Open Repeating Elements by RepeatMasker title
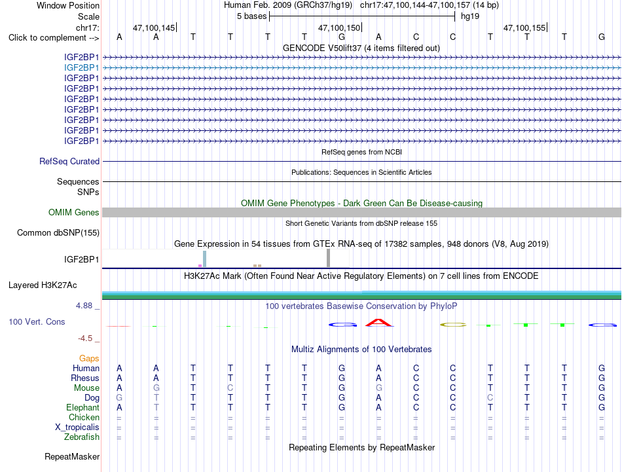This screenshot has height=472, width=622. tap(361, 447)
